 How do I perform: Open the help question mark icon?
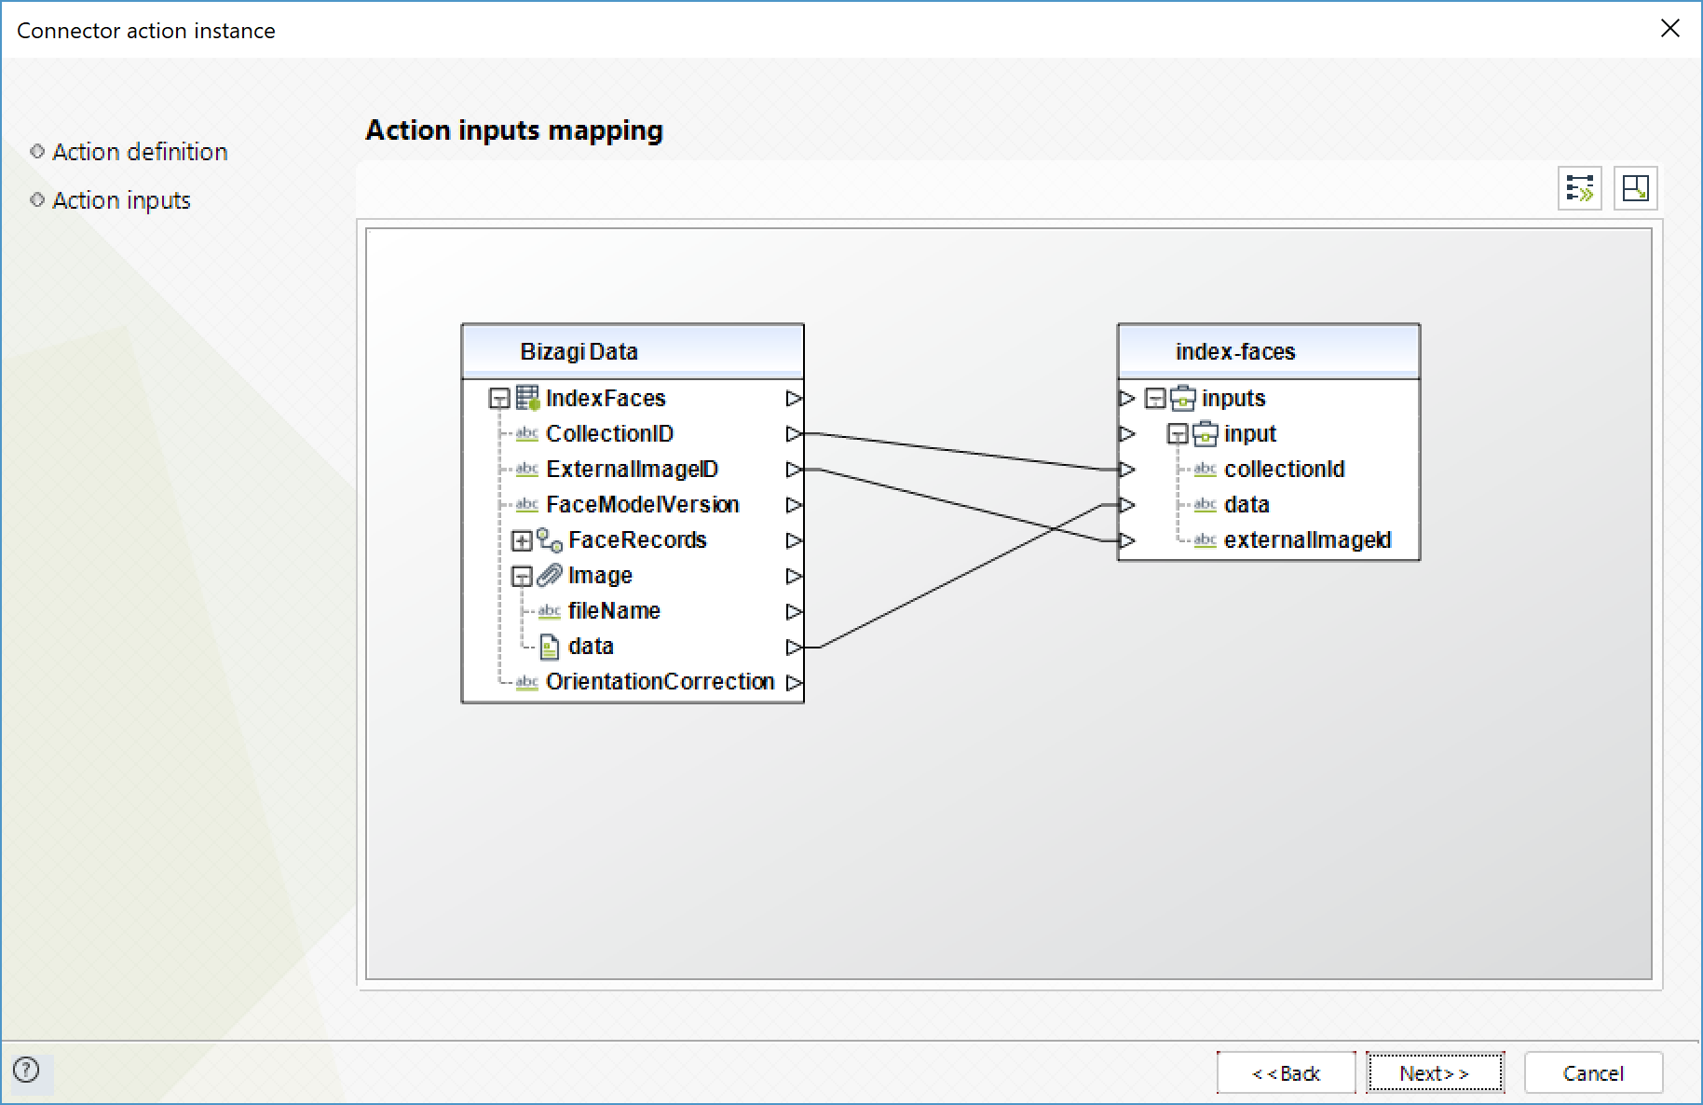27,1070
